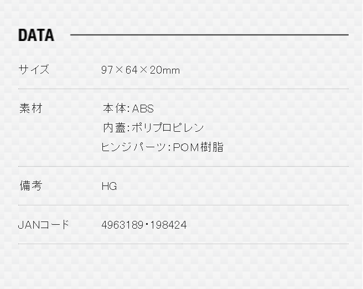Screen dimensions: 363x289
Task: Click the 97×64×20mm size value
Action: tap(141, 70)
